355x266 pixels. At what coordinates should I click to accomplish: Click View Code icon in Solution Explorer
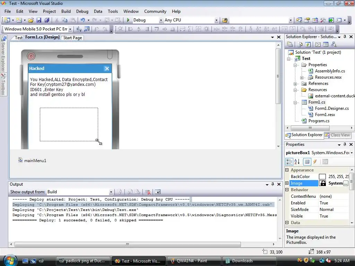318,44
